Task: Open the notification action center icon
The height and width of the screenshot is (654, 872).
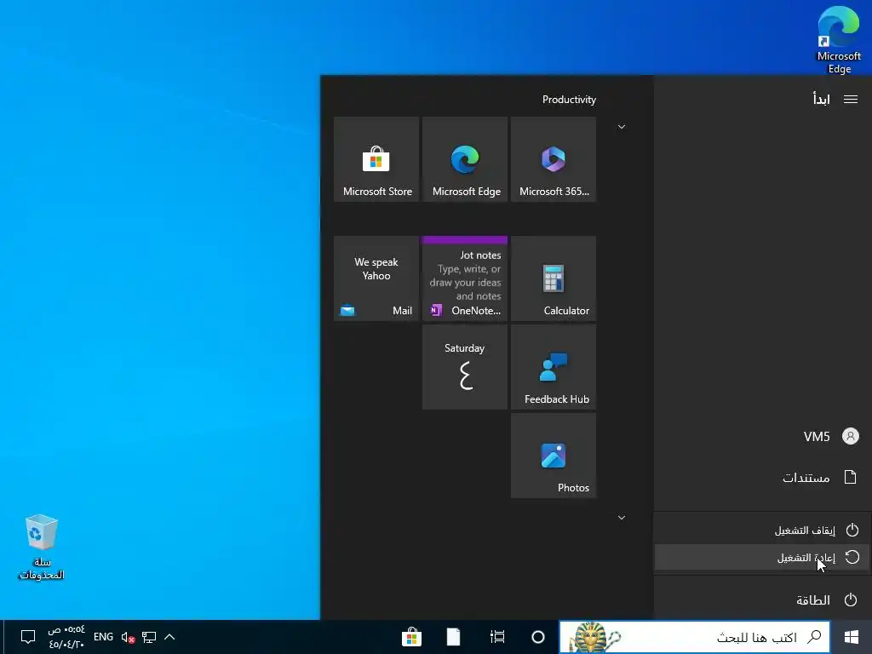Action: 28,637
